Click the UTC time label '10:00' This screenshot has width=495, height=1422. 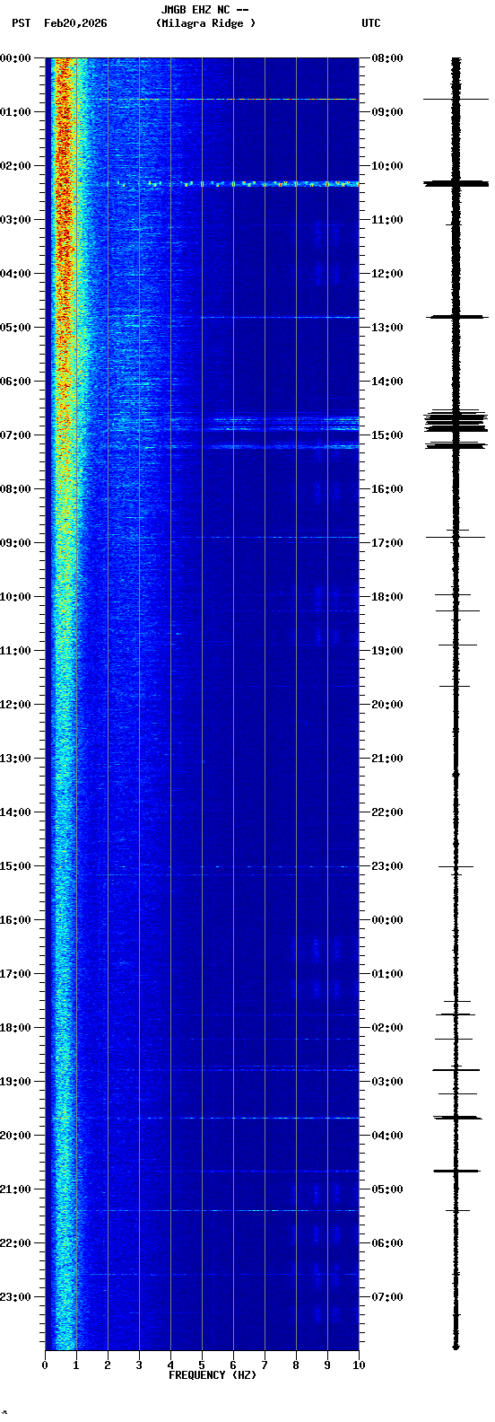[x=387, y=166]
